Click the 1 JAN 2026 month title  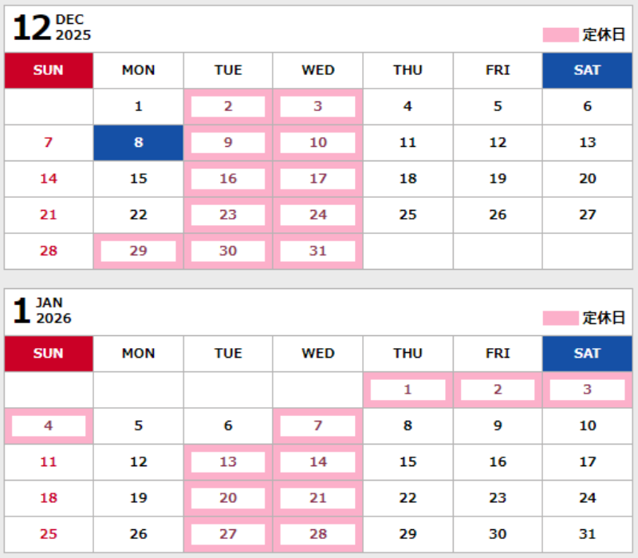point(43,311)
